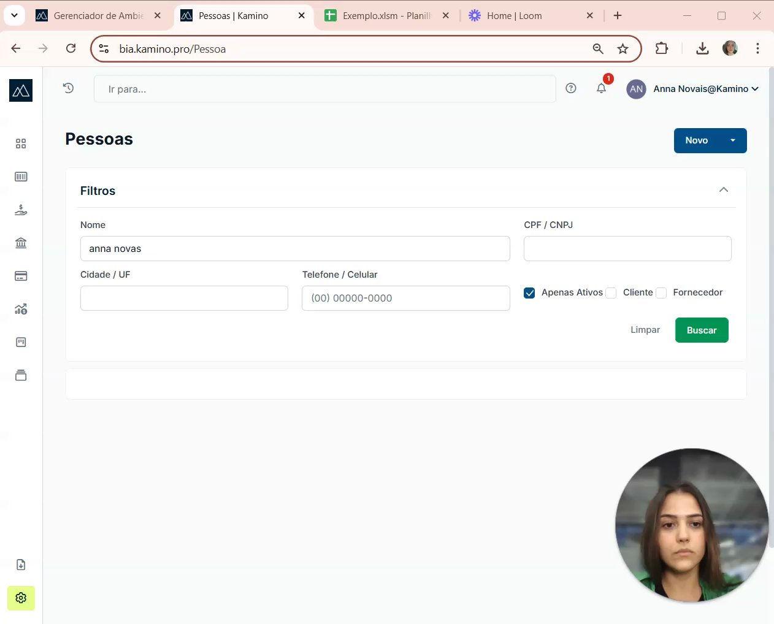Open the bank building icon in sidebar
The image size is (774, 624).
(x=21, y=243)
